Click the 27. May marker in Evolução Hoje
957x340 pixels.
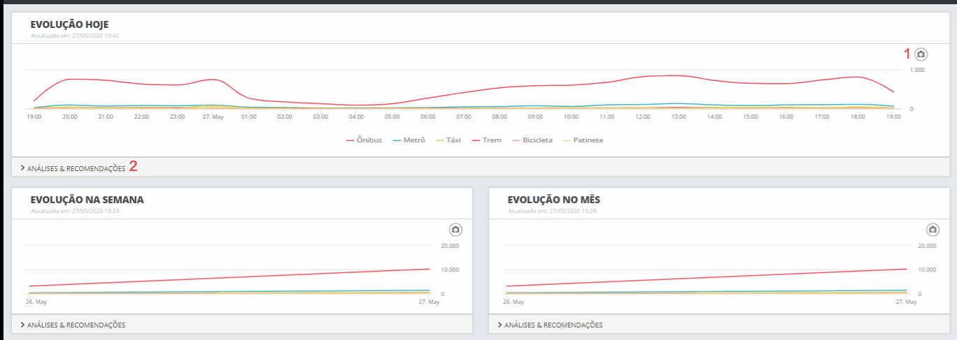click(212, 117)
